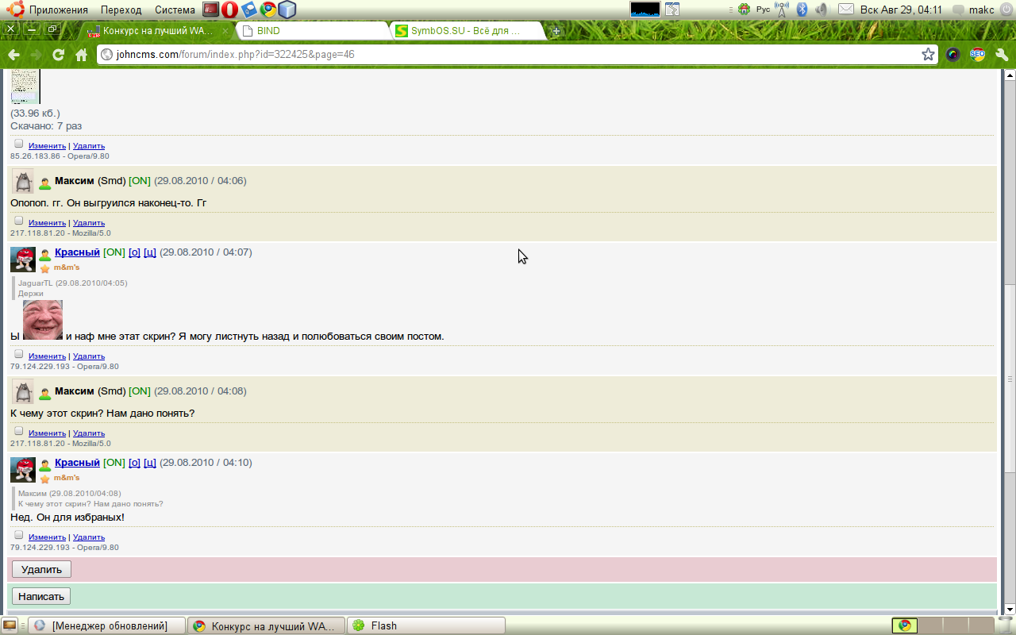The image size is (1016, 635).
Task: Launch Chrome from the top panel launcher
Action: [268, 10]
